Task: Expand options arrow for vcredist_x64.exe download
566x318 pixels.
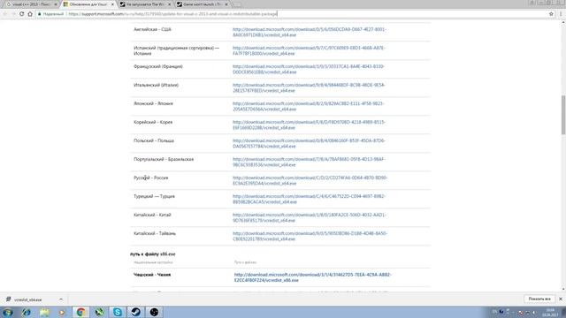Action: tap(61, 299)
